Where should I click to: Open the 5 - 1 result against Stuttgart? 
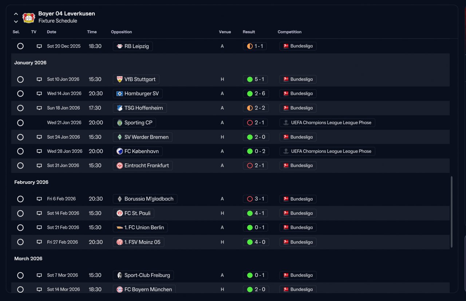coord(256,79)
